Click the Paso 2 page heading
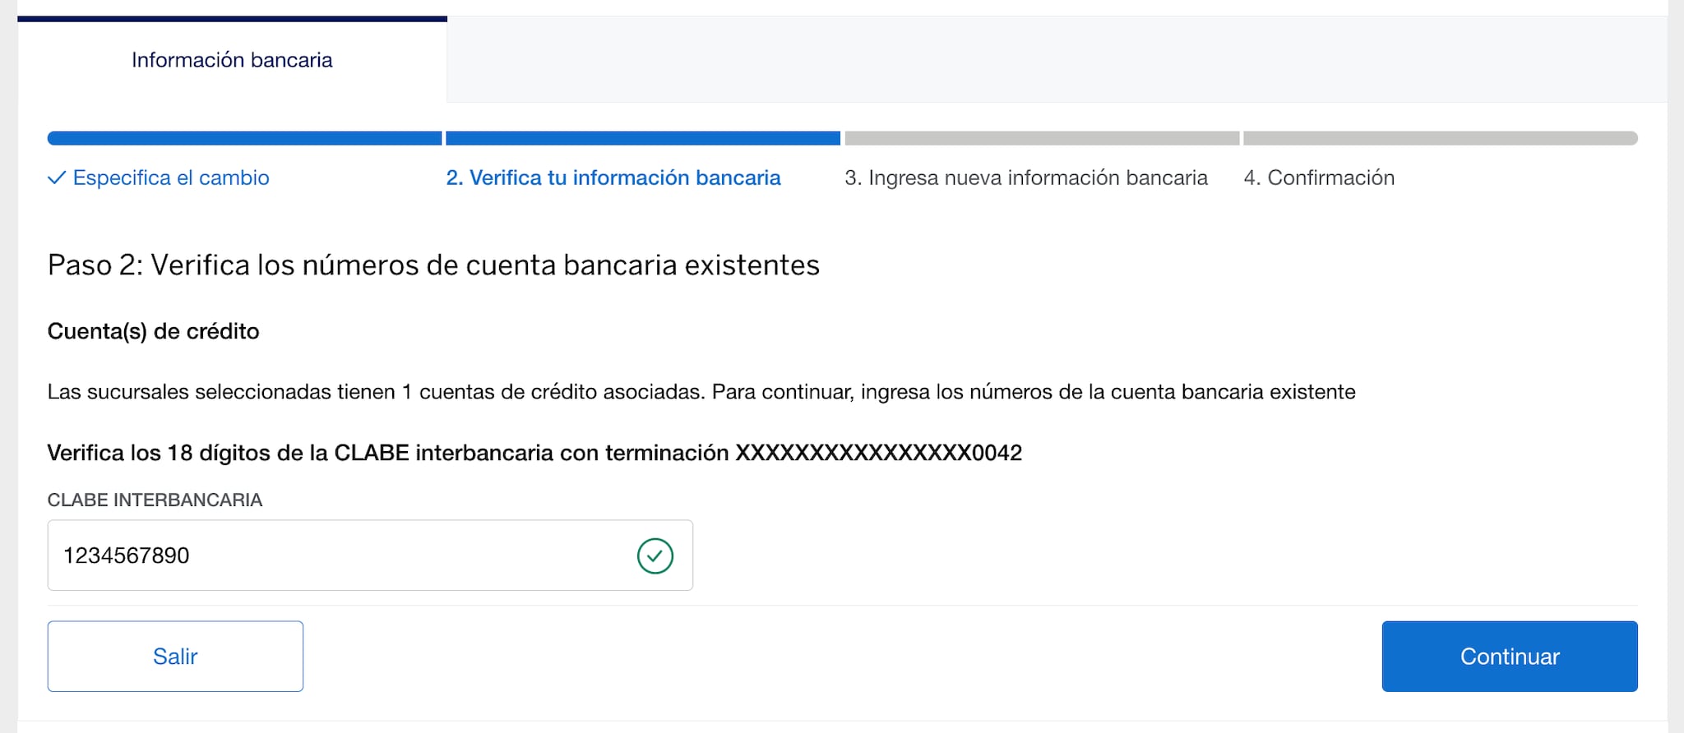 click(x=433, y=265)
